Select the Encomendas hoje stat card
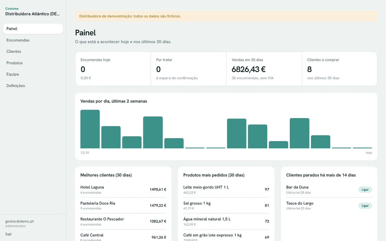The image size is (386, 241). (113, 69)
